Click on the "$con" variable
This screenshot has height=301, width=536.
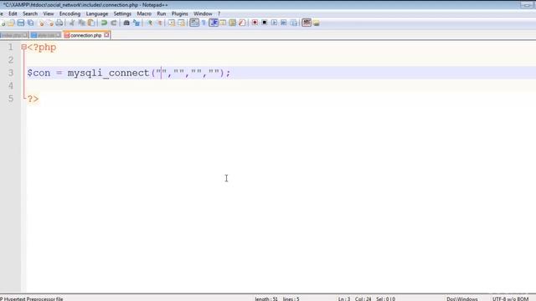coord(39,73)
